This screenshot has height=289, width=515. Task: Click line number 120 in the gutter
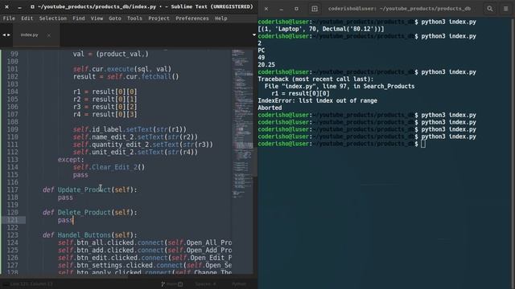pos(13,212)
